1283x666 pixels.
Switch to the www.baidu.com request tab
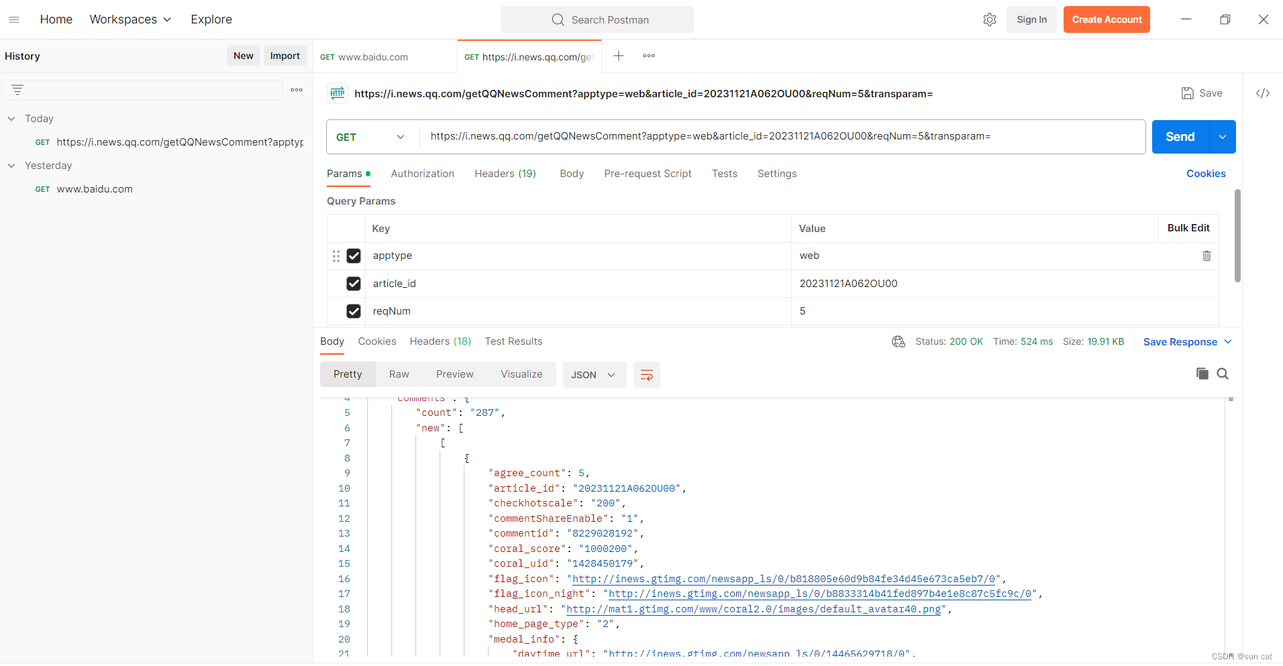384,56
